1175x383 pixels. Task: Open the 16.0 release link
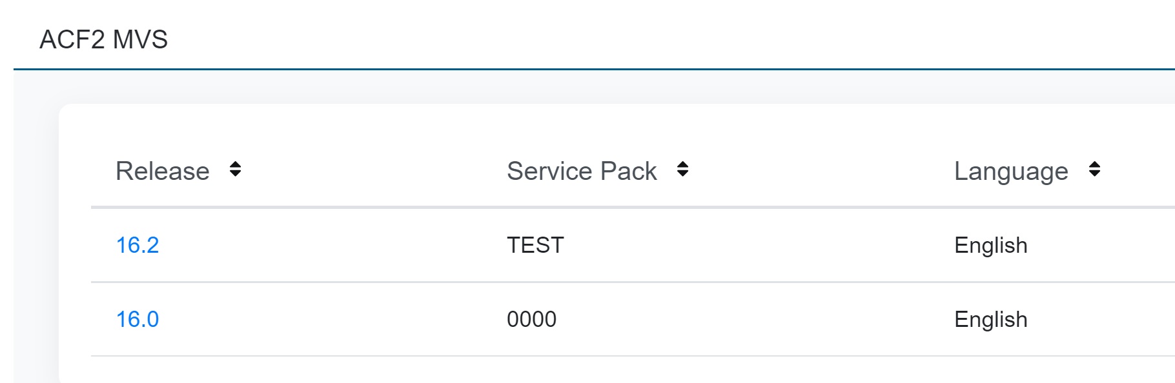coord(138,319)
